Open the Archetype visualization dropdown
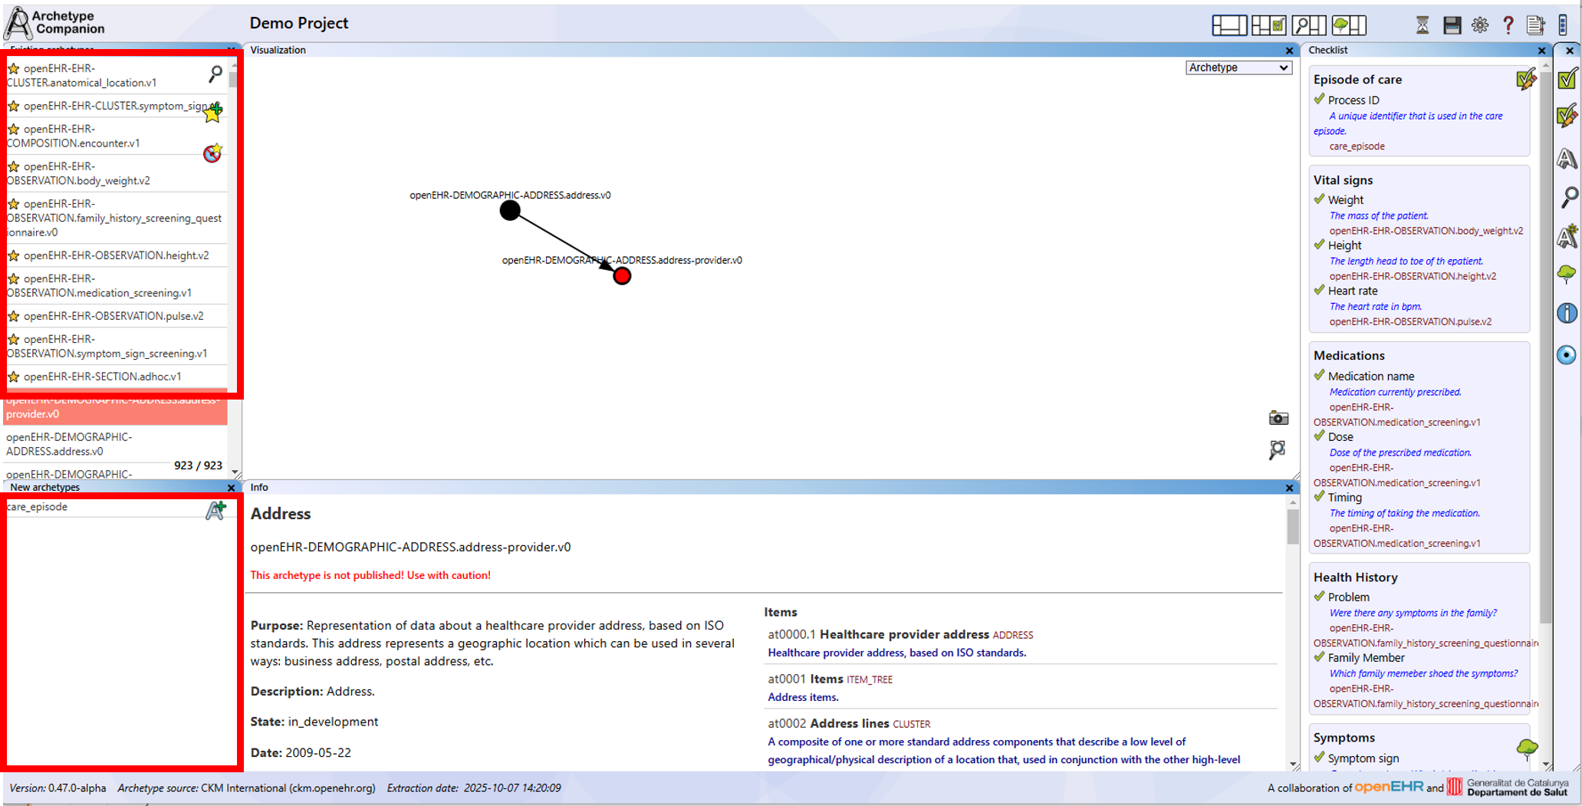 pyautogui.click(x=1238, y=67)
